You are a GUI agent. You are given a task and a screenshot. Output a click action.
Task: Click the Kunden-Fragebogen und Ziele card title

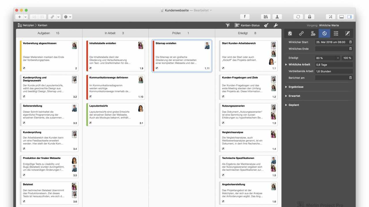click(x=240, y=77)
